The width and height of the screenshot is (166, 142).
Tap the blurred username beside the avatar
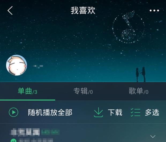pyautogui.click(x=38, y=66)
